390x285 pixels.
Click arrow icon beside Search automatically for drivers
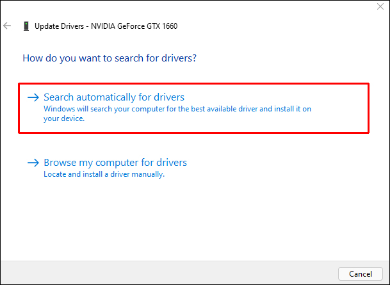pyautogui.click(x=33, y=97)
